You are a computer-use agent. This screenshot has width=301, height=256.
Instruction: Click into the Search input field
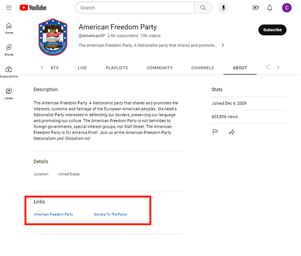pyautogui.click(x=135, y=8)
